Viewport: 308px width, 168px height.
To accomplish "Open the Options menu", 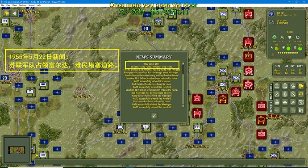I will click(23, 5).
